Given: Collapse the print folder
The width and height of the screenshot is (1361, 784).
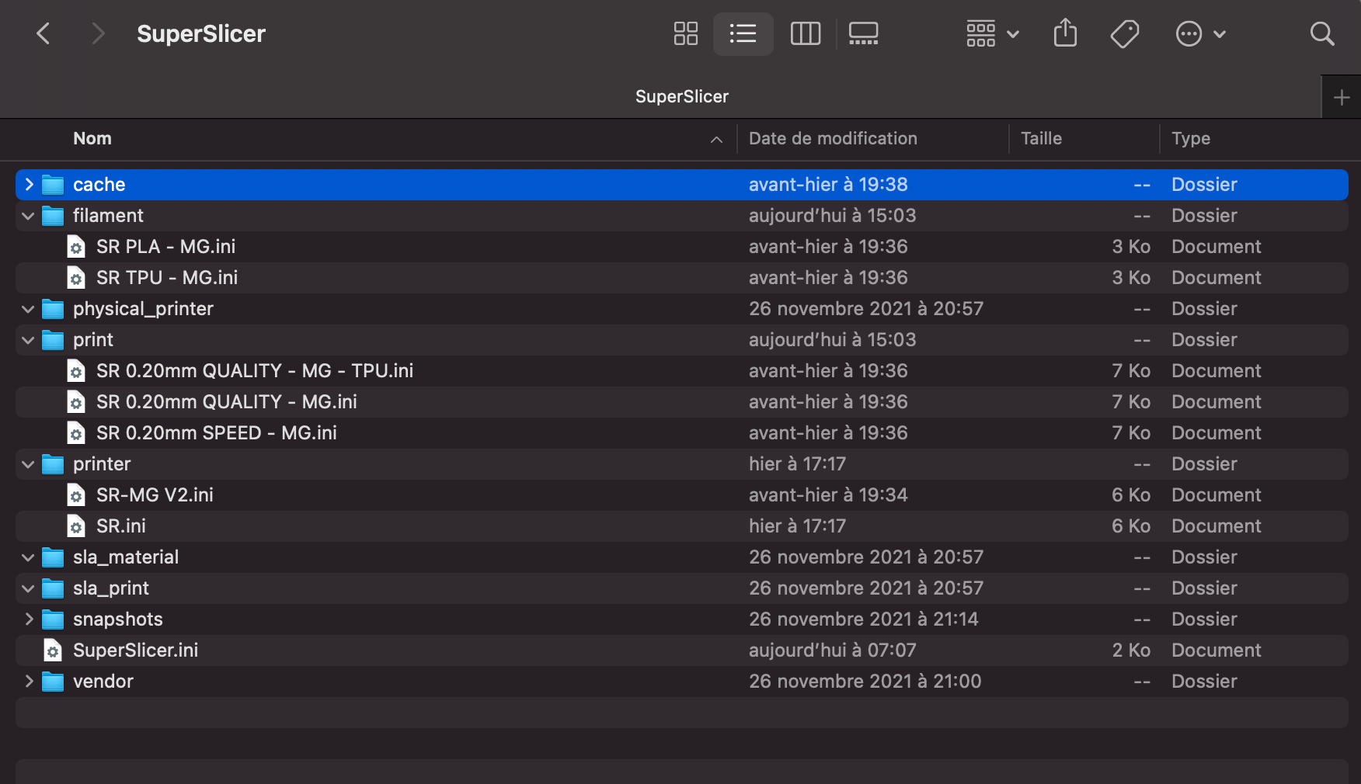Looking at the screenshot, I should [x=29, y=340].
